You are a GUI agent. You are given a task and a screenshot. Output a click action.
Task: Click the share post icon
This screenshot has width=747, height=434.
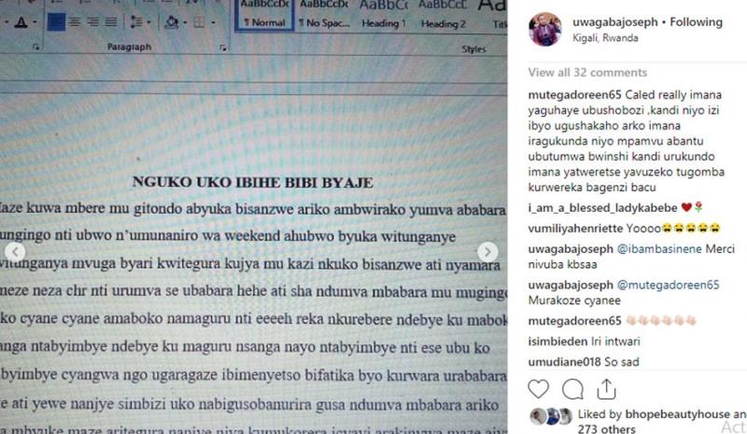(607, 387)
